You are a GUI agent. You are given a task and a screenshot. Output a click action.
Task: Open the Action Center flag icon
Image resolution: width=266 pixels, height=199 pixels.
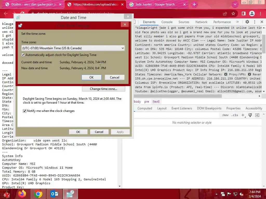pos(229,194)
